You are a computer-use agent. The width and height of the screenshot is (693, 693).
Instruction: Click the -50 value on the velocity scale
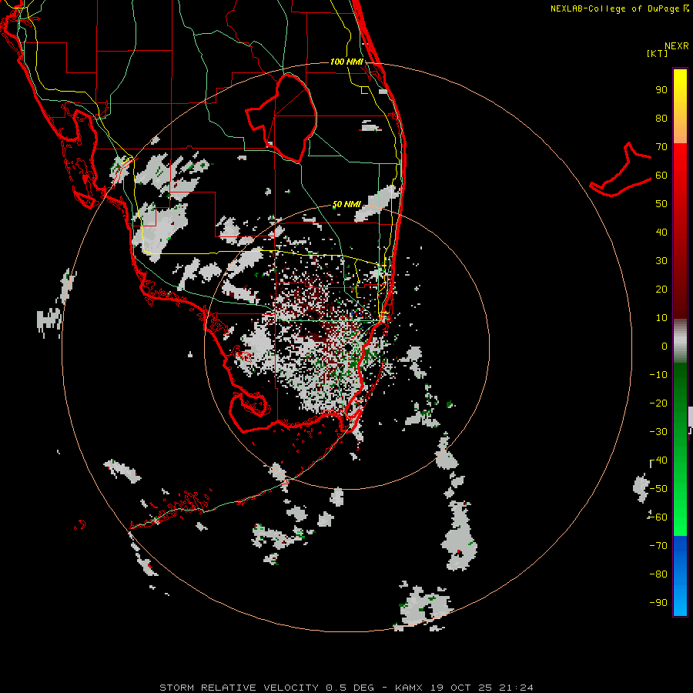click(x=658, y=489)
